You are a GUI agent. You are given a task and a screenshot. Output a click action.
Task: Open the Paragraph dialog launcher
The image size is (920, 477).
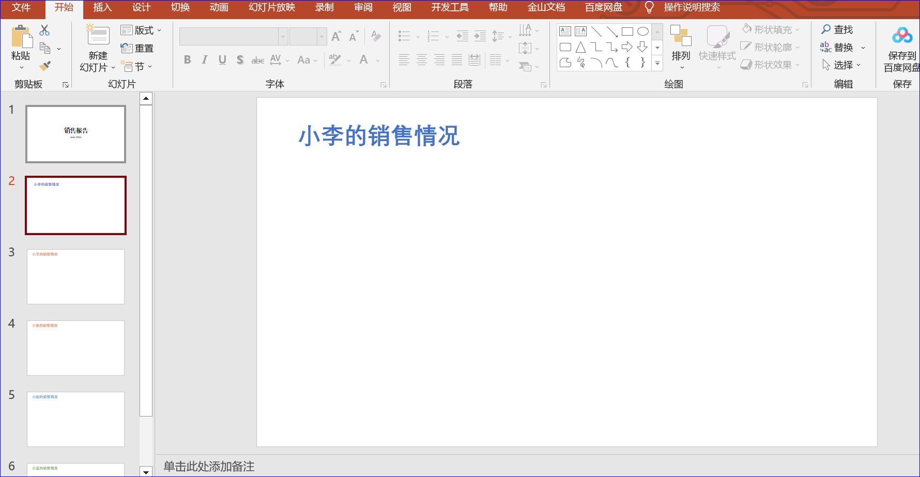(544, 85)
